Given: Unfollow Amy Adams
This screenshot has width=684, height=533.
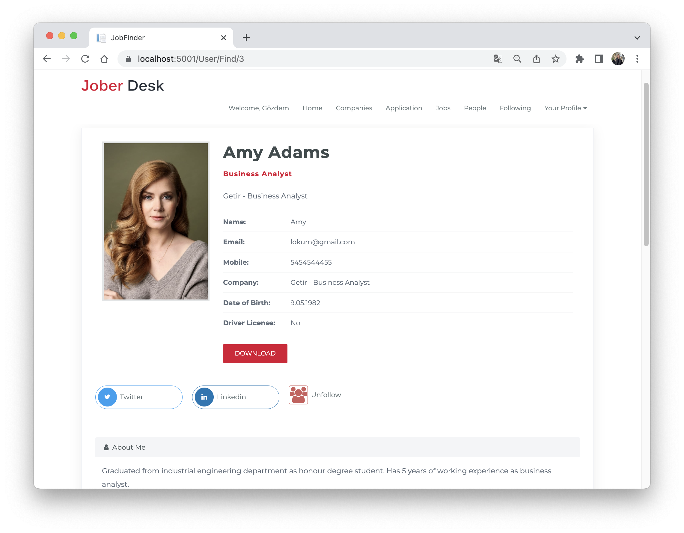Looking at the screenshot, I should click(x=326, y=395).
